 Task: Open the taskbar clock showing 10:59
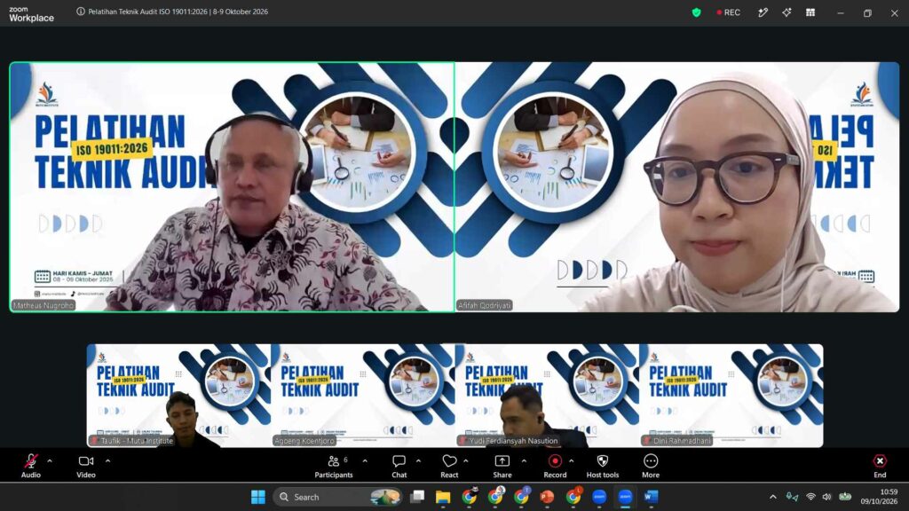coord(879,497)
